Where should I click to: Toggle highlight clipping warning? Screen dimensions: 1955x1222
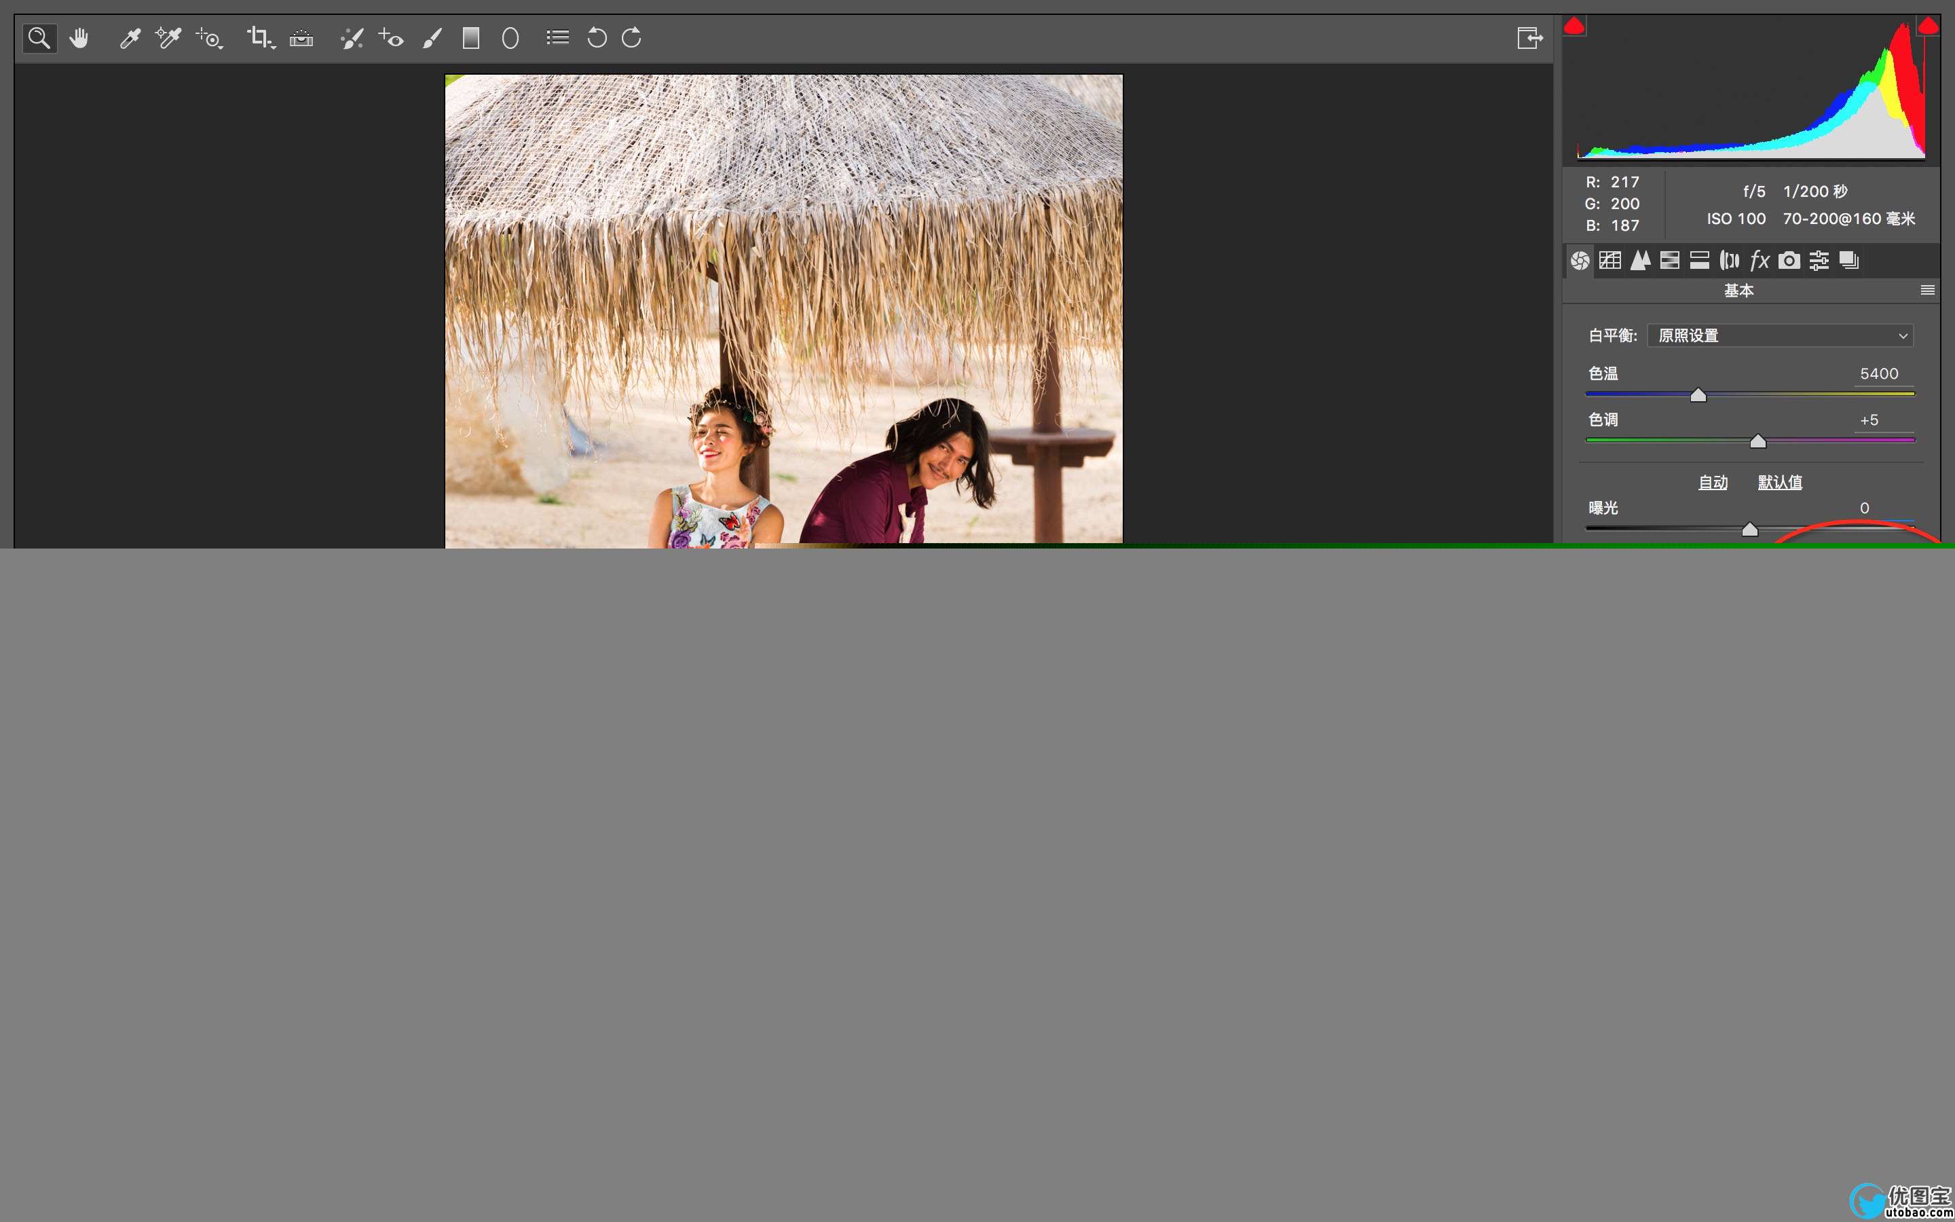pos(1929,26)
